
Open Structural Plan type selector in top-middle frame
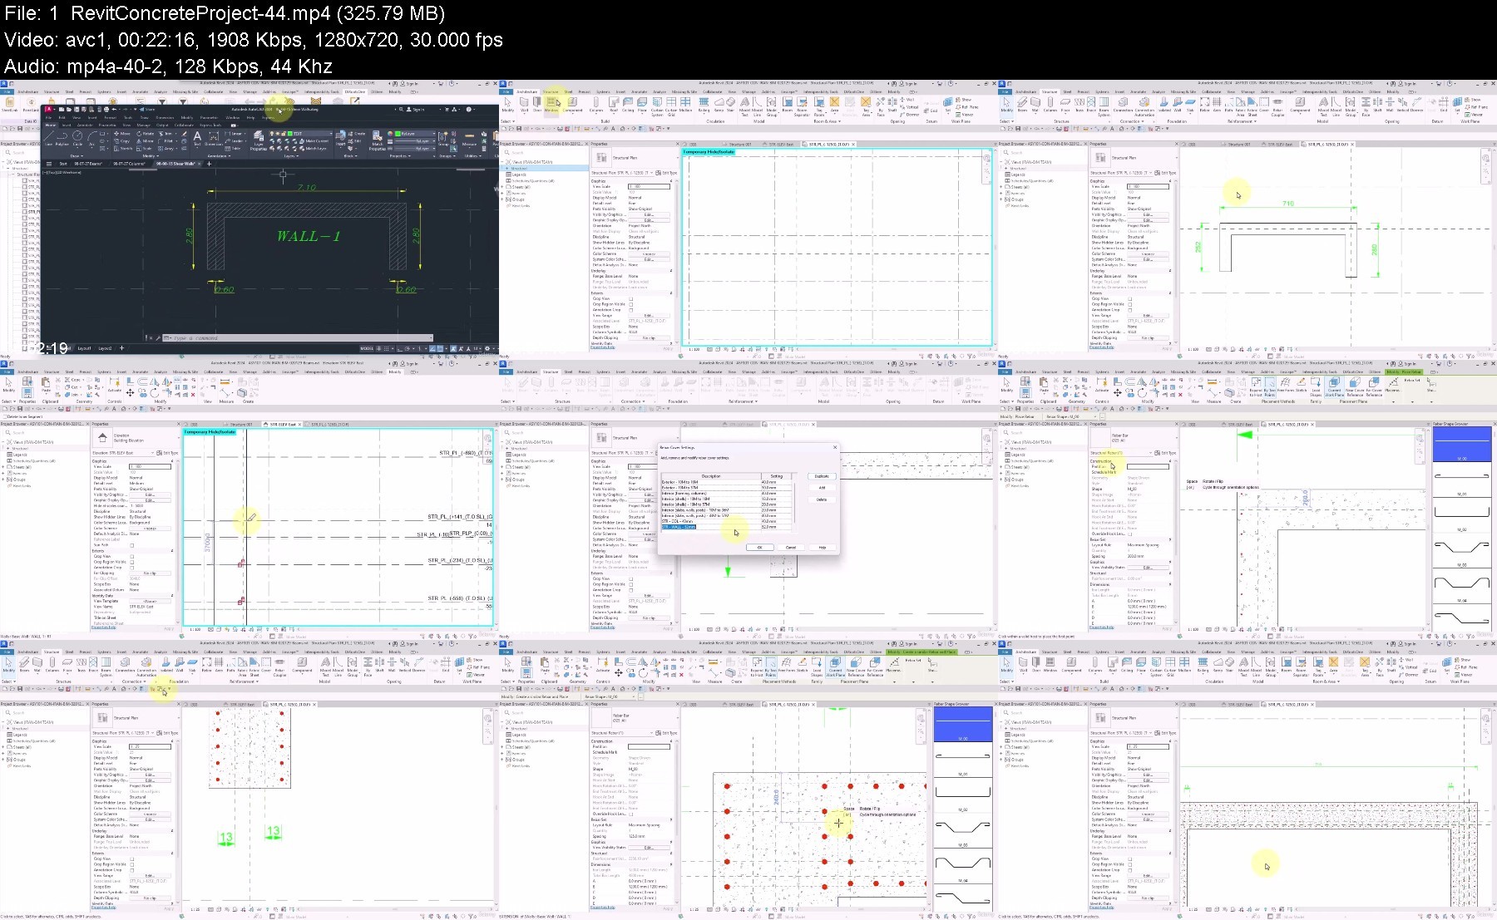[635, 158]
